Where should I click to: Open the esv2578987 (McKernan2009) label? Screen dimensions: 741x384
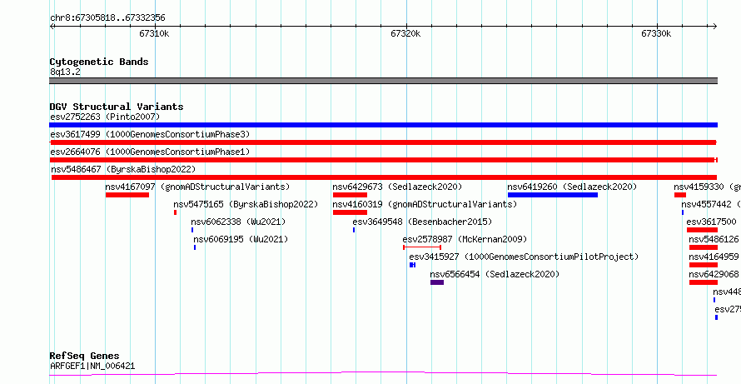[x=465, y=239]
